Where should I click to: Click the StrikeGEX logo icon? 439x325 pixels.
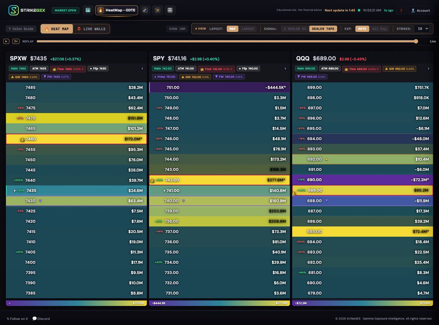pos(13,10)
